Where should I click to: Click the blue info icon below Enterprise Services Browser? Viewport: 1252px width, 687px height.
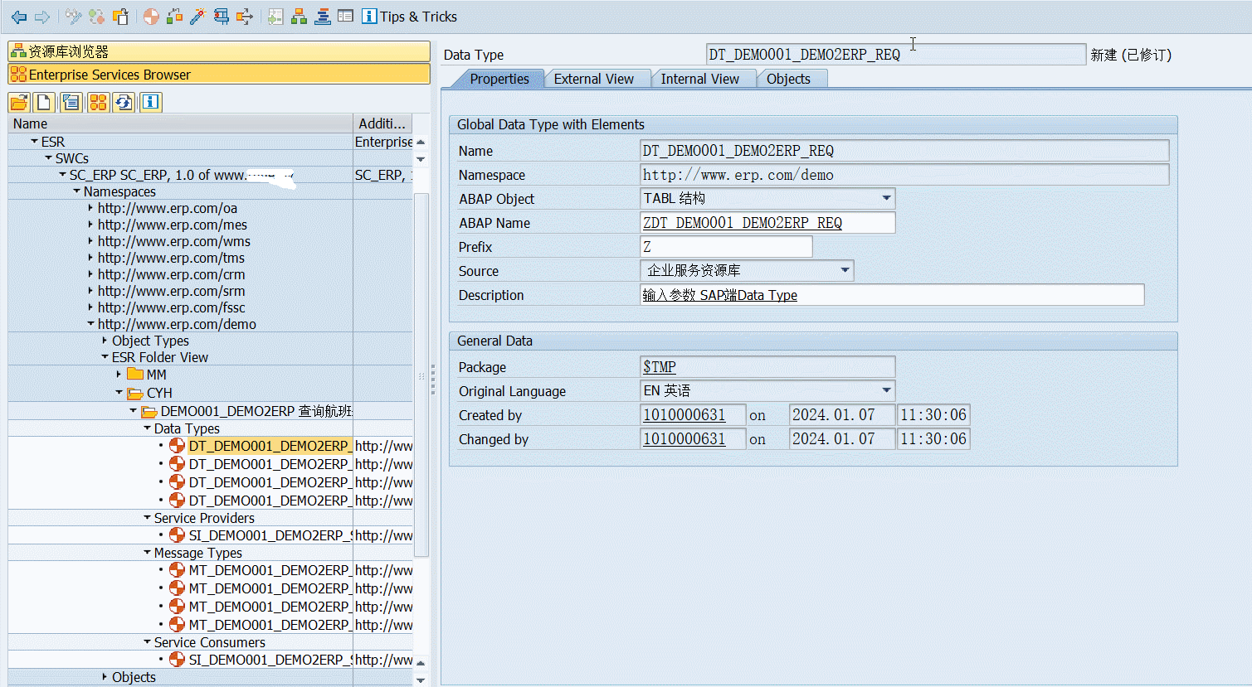[x=150, y=102]
